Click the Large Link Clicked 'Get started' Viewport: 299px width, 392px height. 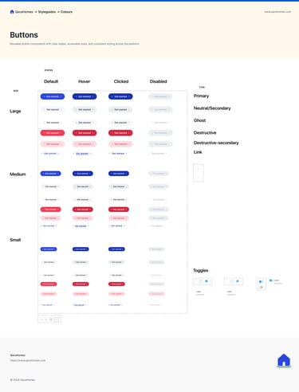point(118,154)
